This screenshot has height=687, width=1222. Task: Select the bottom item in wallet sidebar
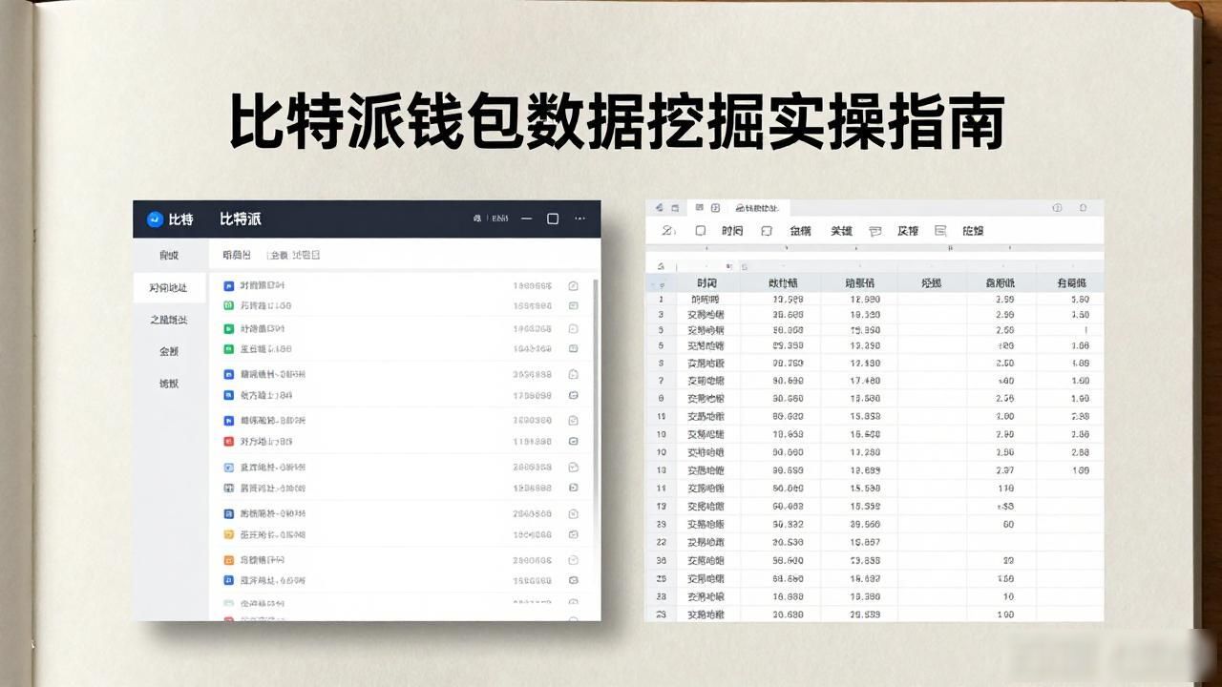click(169, 384)
